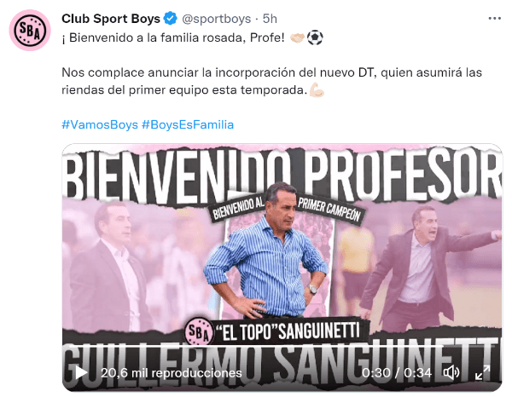Screen dimensions: 512x397
Task: Click the center coach photo in video
Action: 266,251
